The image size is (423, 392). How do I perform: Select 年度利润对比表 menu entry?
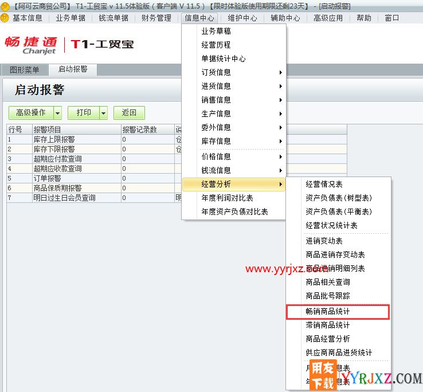[227, 198]
